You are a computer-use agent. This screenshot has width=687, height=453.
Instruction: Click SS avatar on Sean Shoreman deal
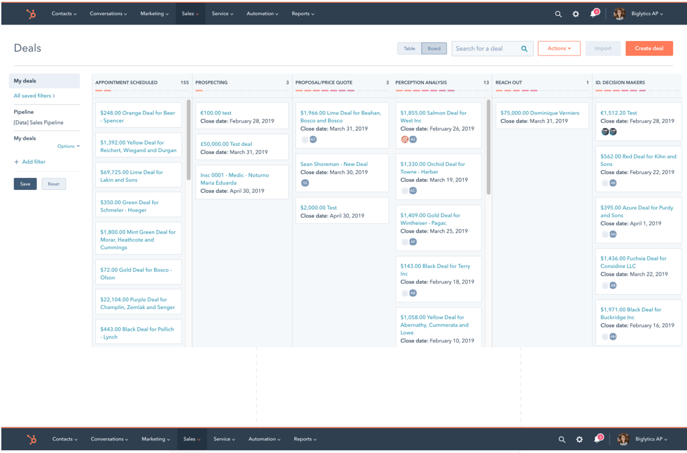[305, 183]
